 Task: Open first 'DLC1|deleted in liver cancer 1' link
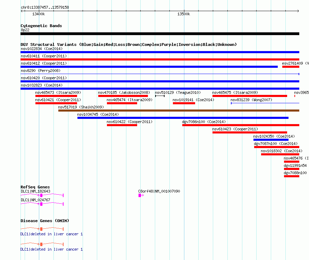click(52, 234)
